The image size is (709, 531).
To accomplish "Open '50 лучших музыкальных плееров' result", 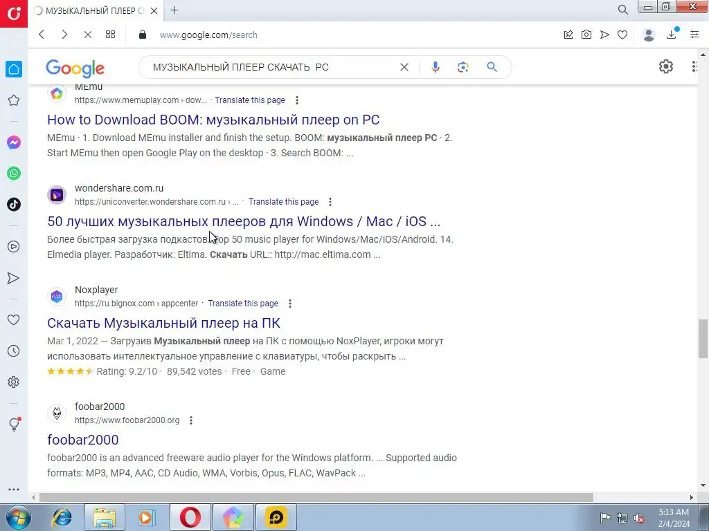I will point(244,221).
